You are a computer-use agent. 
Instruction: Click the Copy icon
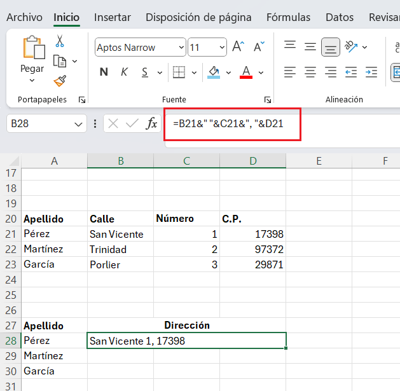click(x=60, y=61)
